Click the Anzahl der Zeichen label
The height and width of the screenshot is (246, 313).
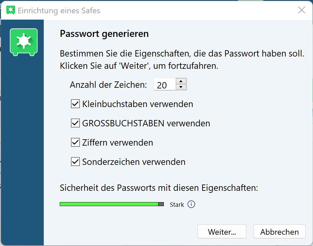pos(108,85)
